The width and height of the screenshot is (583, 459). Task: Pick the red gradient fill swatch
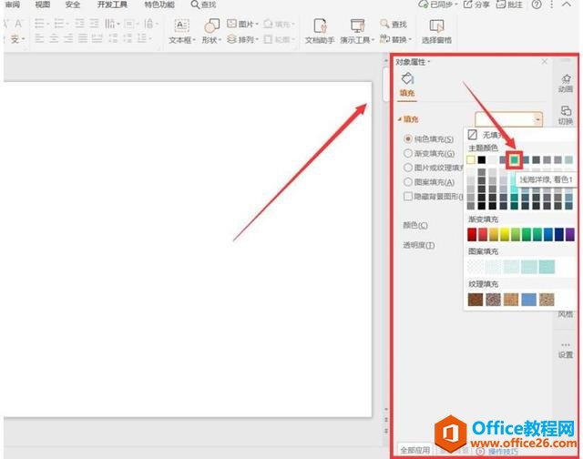(472, 235)
